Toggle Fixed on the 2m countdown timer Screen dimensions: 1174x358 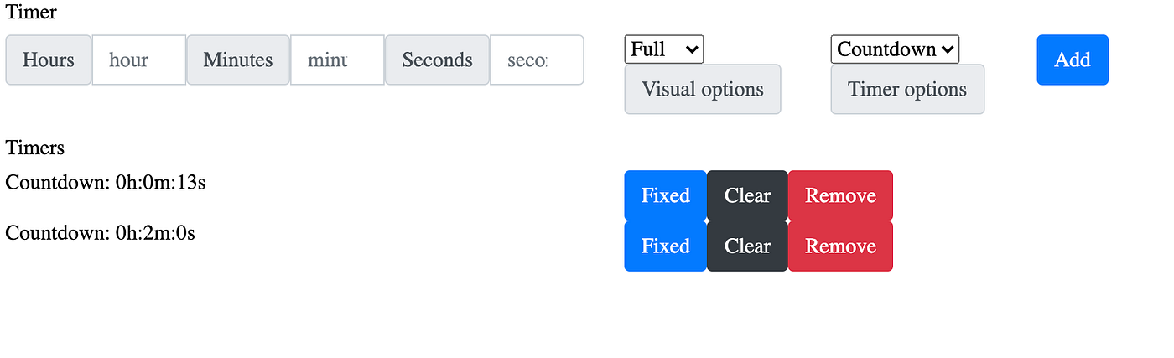[x=665, y=246]
